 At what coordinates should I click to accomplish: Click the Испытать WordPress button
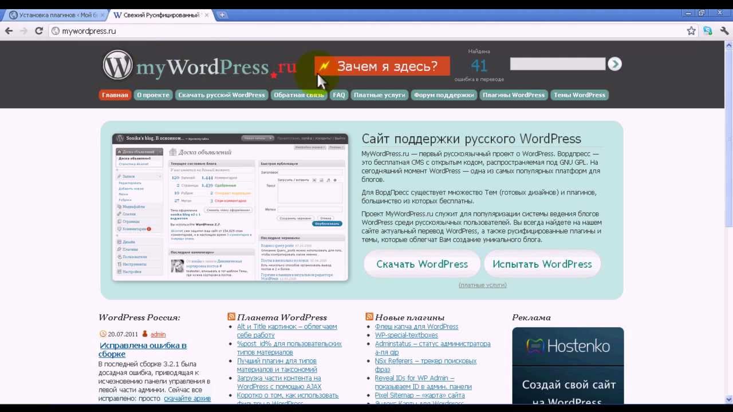542,264
